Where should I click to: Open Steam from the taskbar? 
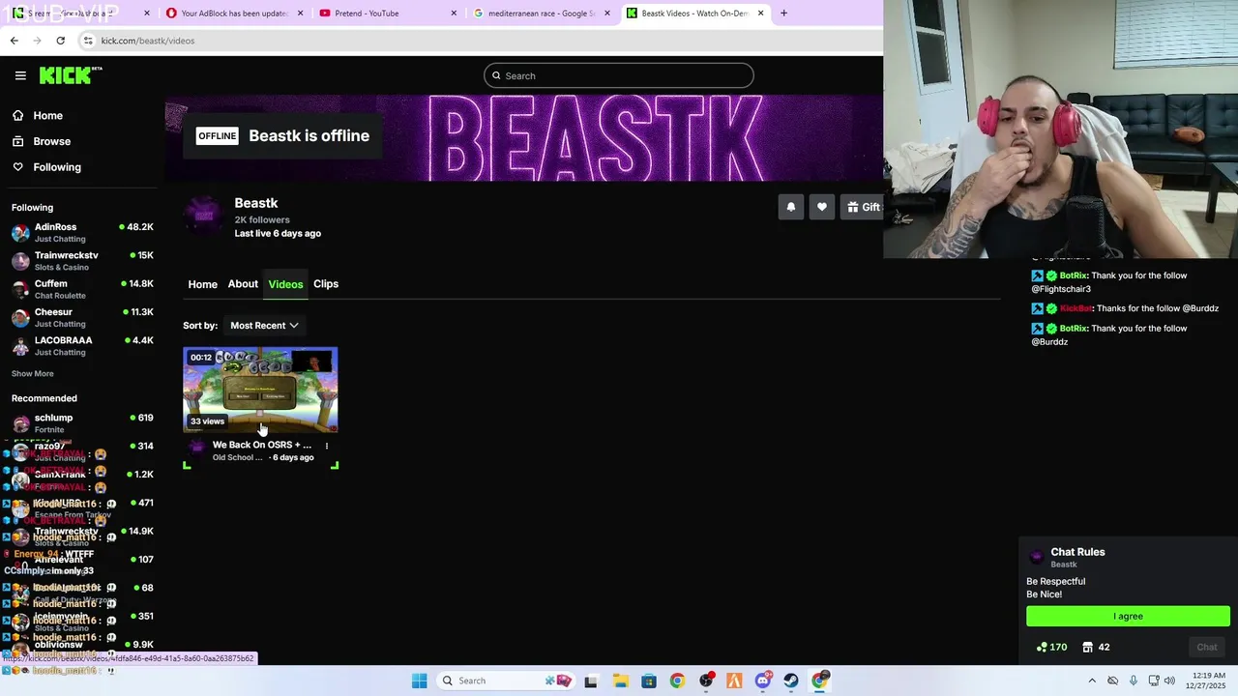pyautogui.click(x=791, y=681)
